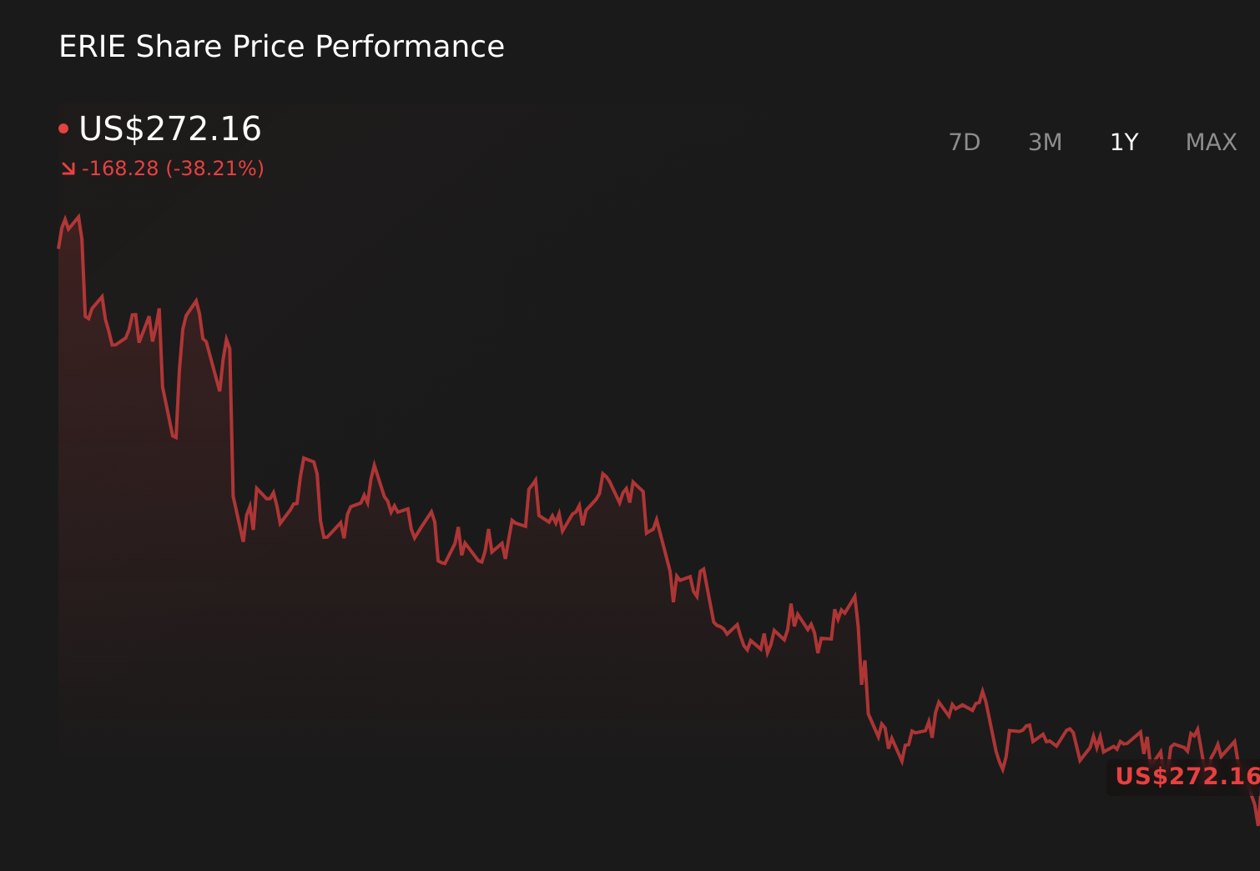Select the red bullet beside the price

point(64,127)
